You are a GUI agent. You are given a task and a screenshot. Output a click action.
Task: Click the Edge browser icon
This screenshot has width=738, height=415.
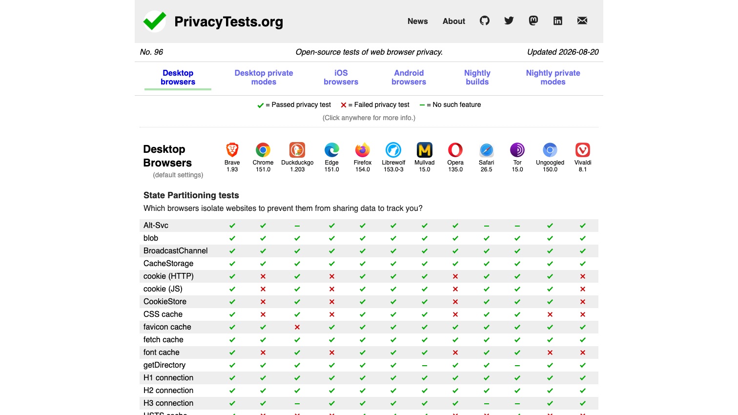pos(332,150)
